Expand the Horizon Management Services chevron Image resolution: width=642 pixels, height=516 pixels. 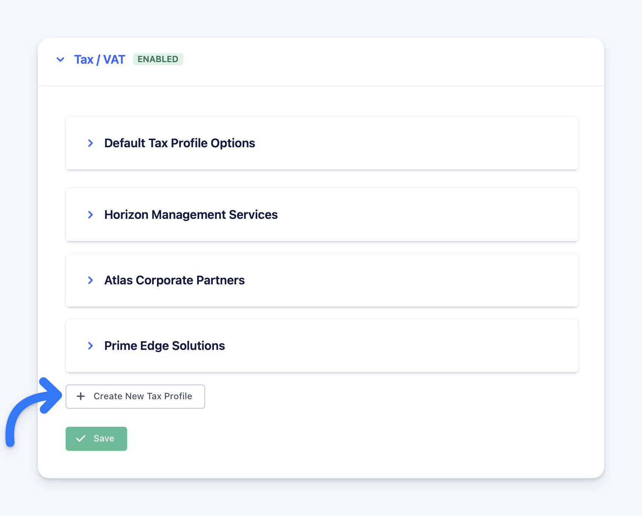(91, 215)
